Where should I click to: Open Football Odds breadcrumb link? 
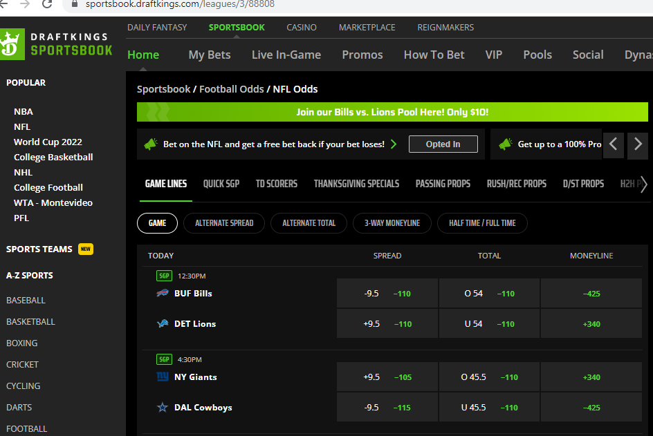point(232,89)
